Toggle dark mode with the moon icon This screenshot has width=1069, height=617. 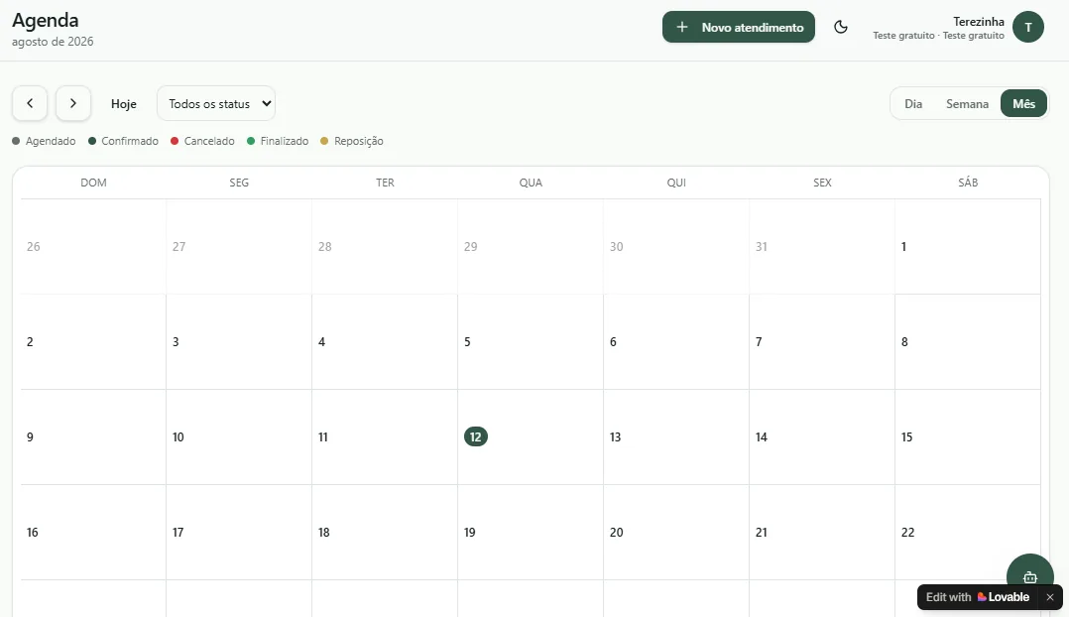coord(841,27)
